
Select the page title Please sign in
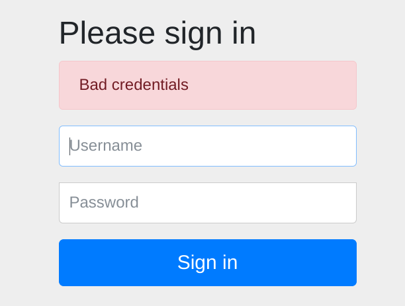157,33
